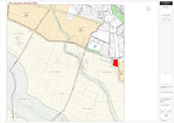The height and width of the screenshot is (123, 174).
Task: Click the lower hatched circle near SNU-AA-02
Action: click(19, 43)
